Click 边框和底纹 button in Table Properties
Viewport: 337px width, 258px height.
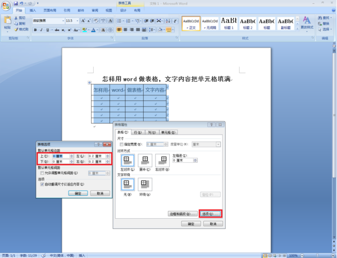click(x=183, y=214)
